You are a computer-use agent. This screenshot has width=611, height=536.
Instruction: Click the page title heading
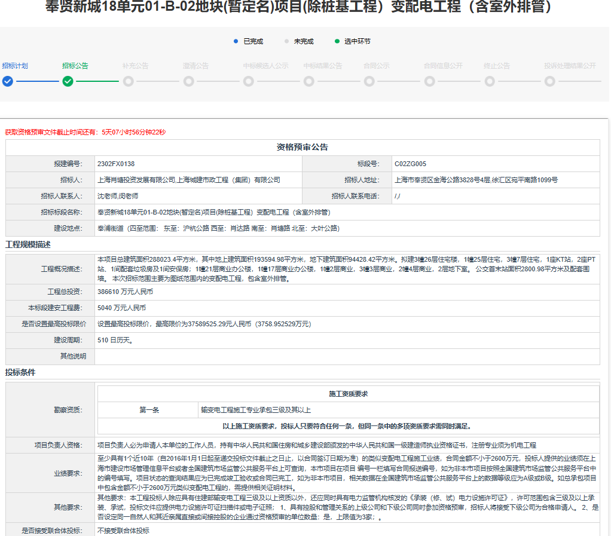pyautogui.click(x=298, y=7)
